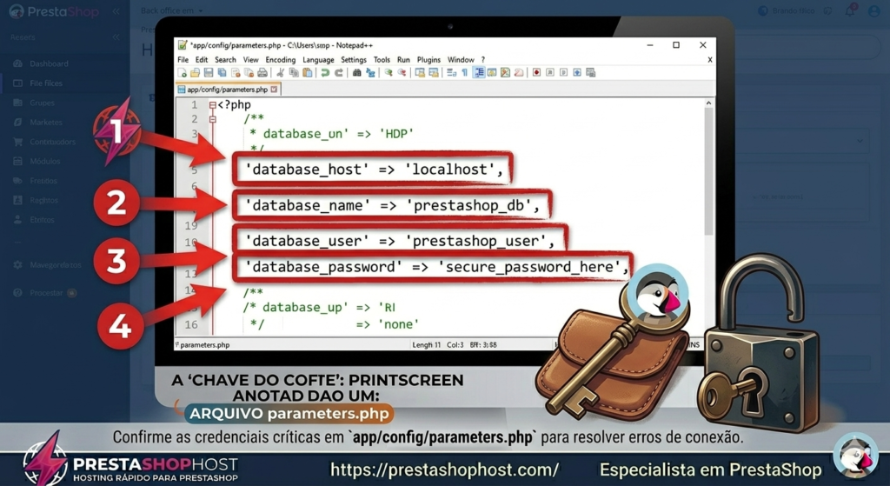Save the file using the floppy disk icon

click(x=208, y=73)
